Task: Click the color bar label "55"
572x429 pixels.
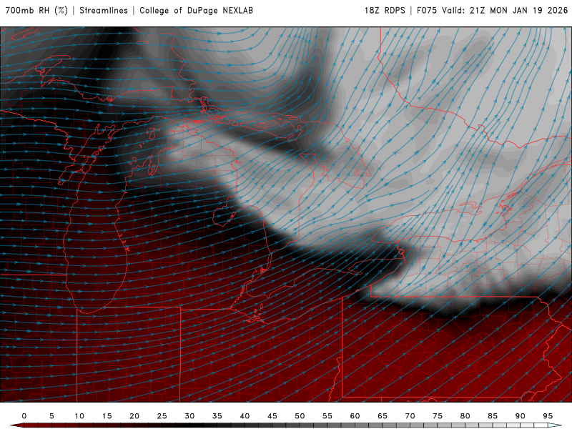Action: pos(327,416)
